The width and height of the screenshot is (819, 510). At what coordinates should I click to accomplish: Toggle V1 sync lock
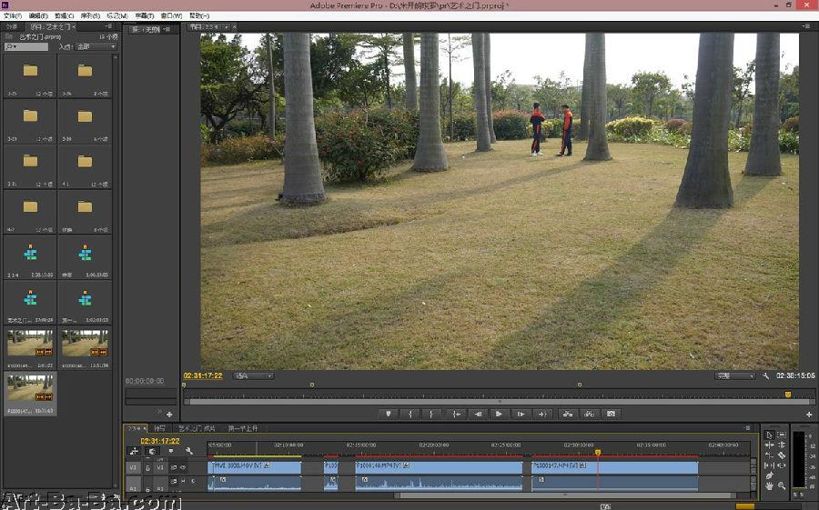pyautogui.click(x=174, y=467)
